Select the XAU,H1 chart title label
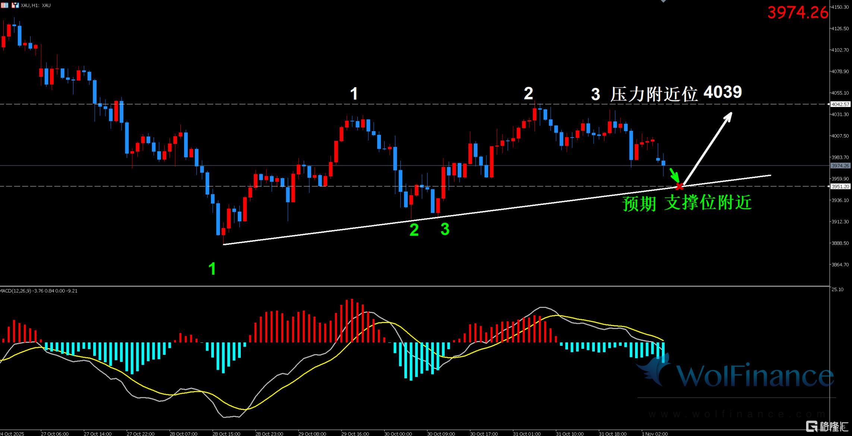This screenshot has height=436, width=852. [36, 5]
